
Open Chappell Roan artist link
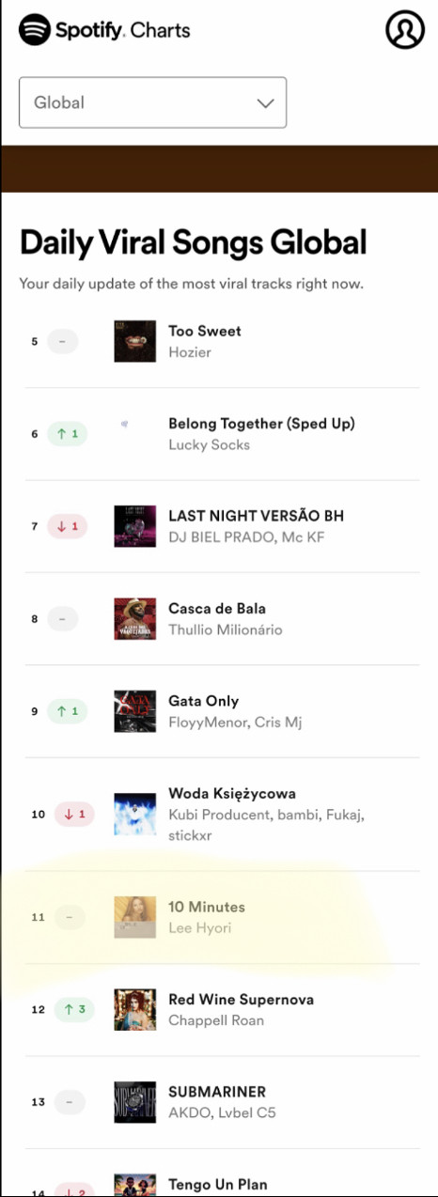click(216, 1020)
